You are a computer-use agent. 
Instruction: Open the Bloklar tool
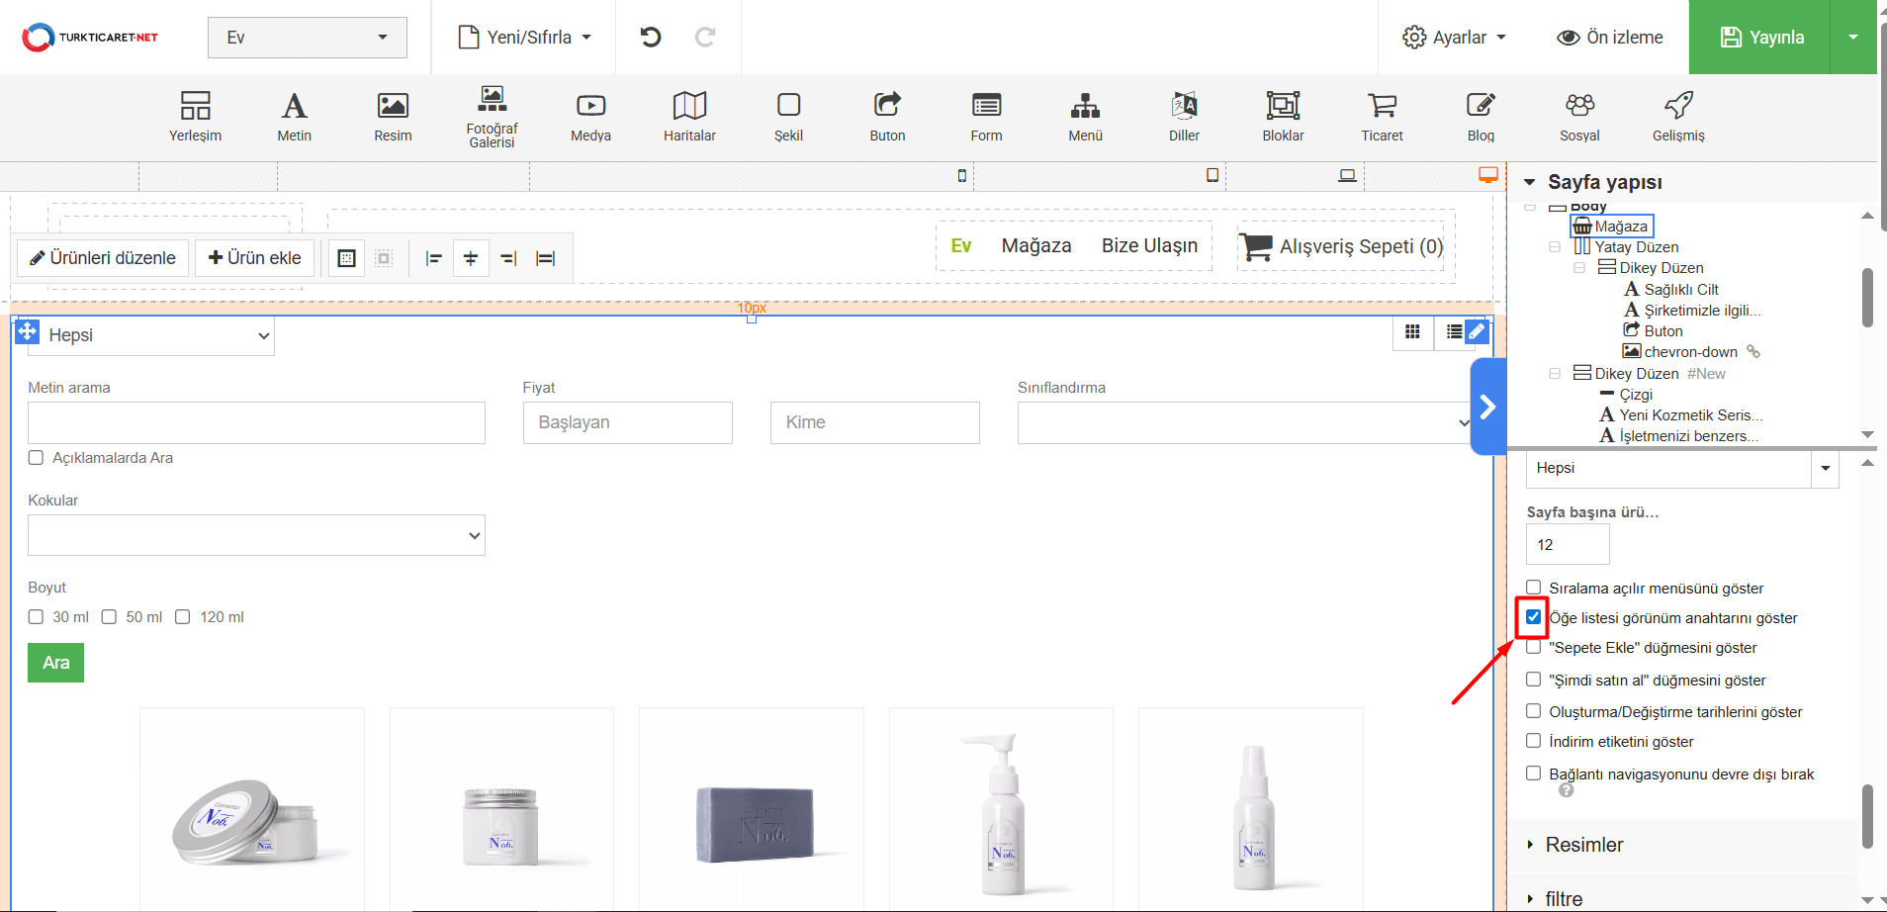pyautogui.click(x=1283, y=116)
